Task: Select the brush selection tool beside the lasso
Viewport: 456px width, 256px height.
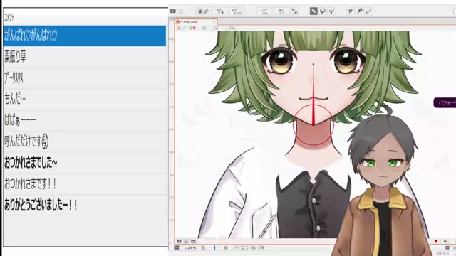Action: click(x=331, y=11)
